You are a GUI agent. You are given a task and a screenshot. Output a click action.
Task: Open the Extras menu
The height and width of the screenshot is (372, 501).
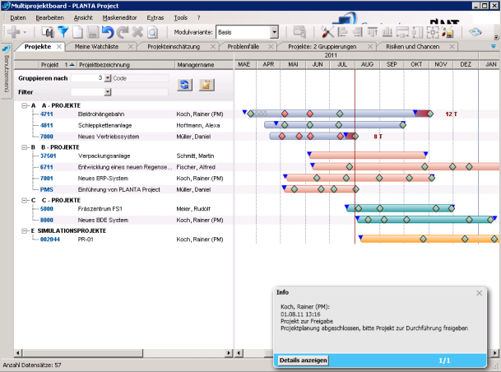pos(155,18)
